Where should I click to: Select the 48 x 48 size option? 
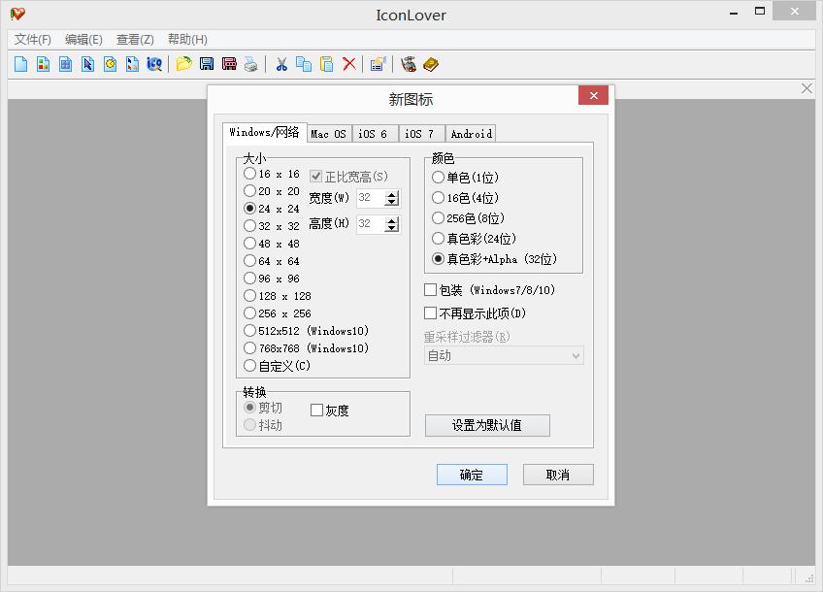pos(250,244)
